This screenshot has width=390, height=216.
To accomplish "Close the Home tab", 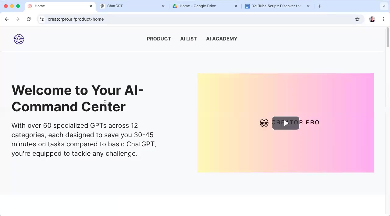I will (91, 6).
